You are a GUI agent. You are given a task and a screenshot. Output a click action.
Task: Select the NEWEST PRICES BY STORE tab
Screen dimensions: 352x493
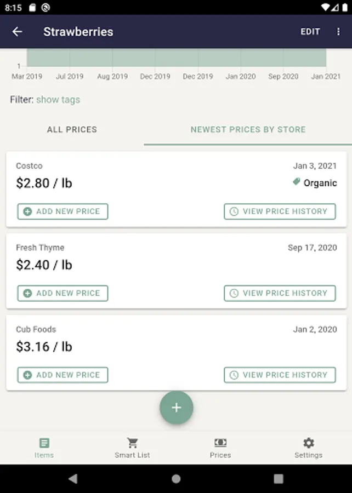tap(248, 130)
